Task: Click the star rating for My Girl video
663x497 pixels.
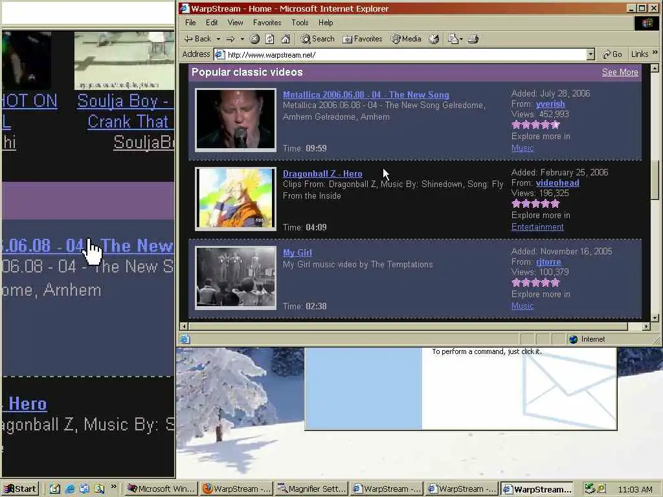Action: pyautogui.click(x=535, y=283)
